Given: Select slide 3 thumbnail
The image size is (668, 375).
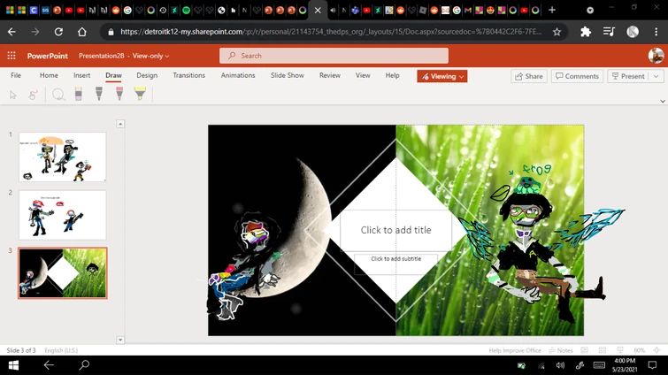Looking at the screenshot, I should click(x=63, y=272).
